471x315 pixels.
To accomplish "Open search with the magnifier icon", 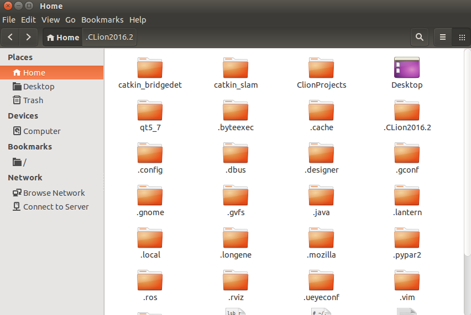I will pos(420,37).
